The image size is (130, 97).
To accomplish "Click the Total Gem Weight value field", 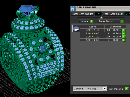I will click(98, 14).
